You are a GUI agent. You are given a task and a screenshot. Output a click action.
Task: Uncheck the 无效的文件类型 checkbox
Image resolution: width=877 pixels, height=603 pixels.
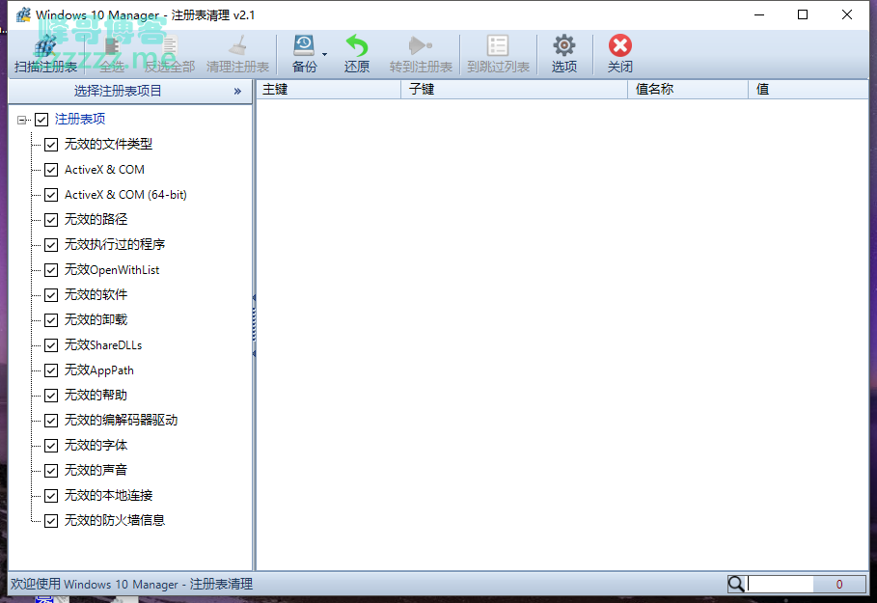[51, 145]
